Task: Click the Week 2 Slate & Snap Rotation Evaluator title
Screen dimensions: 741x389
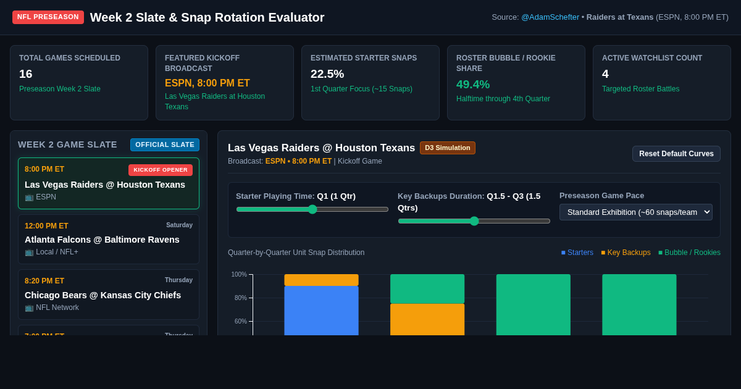Action: tap(207, 17)
